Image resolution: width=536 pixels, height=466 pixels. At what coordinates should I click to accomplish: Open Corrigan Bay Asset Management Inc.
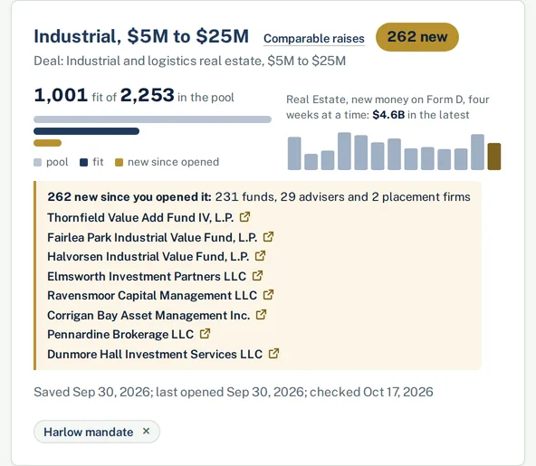click(148, 315)
